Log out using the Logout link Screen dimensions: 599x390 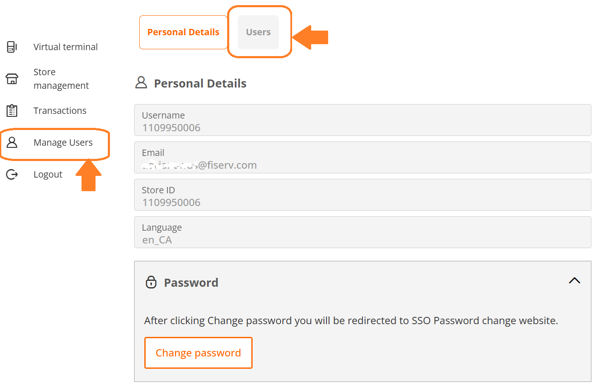click(48, 174)
